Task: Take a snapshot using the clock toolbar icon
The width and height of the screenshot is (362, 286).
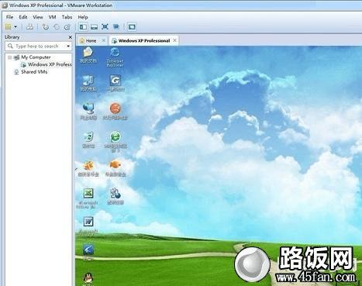Action: 46,27
